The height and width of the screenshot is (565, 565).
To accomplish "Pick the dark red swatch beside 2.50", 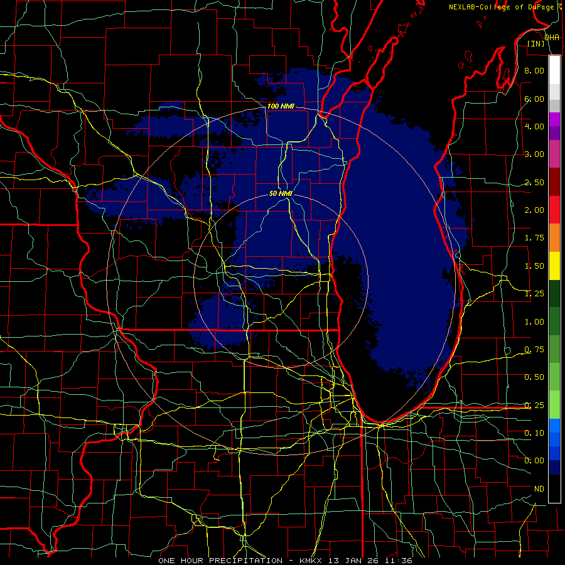I will point(554,181).
